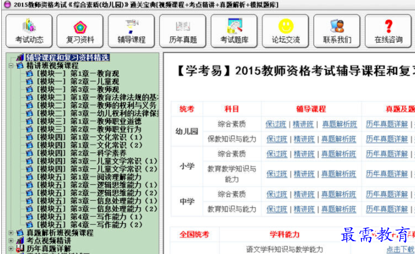Open 精讲班 link in 幼儿园 综合素质 row
The height and width of the screenshot is (254, 415).
click(303, 124)
